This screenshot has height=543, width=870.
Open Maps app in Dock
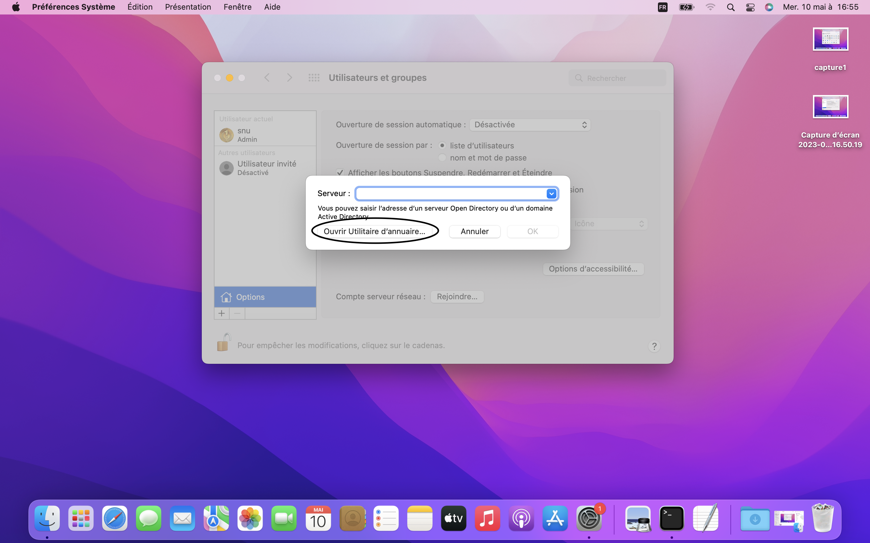pyautogui.click(x=216, y=518)
